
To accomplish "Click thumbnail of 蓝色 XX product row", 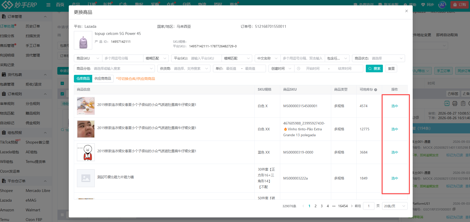I will pos(86,152).
